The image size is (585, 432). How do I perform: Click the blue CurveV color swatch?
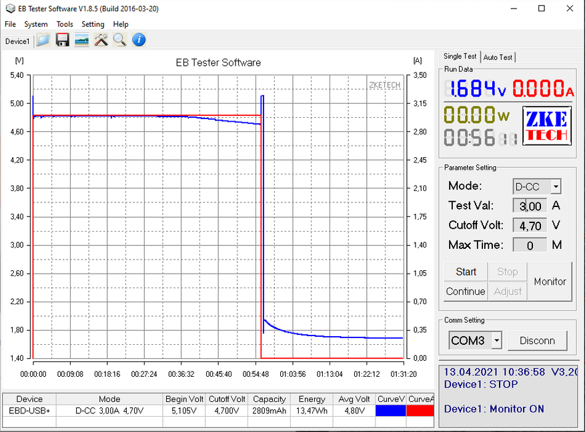[391, 411]
